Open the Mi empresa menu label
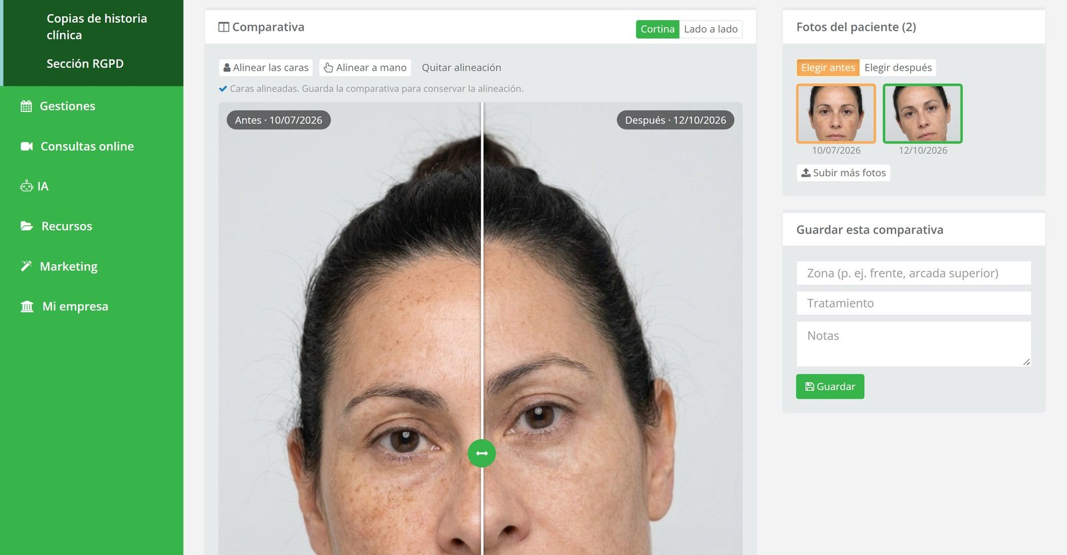 tap(75, 306)
